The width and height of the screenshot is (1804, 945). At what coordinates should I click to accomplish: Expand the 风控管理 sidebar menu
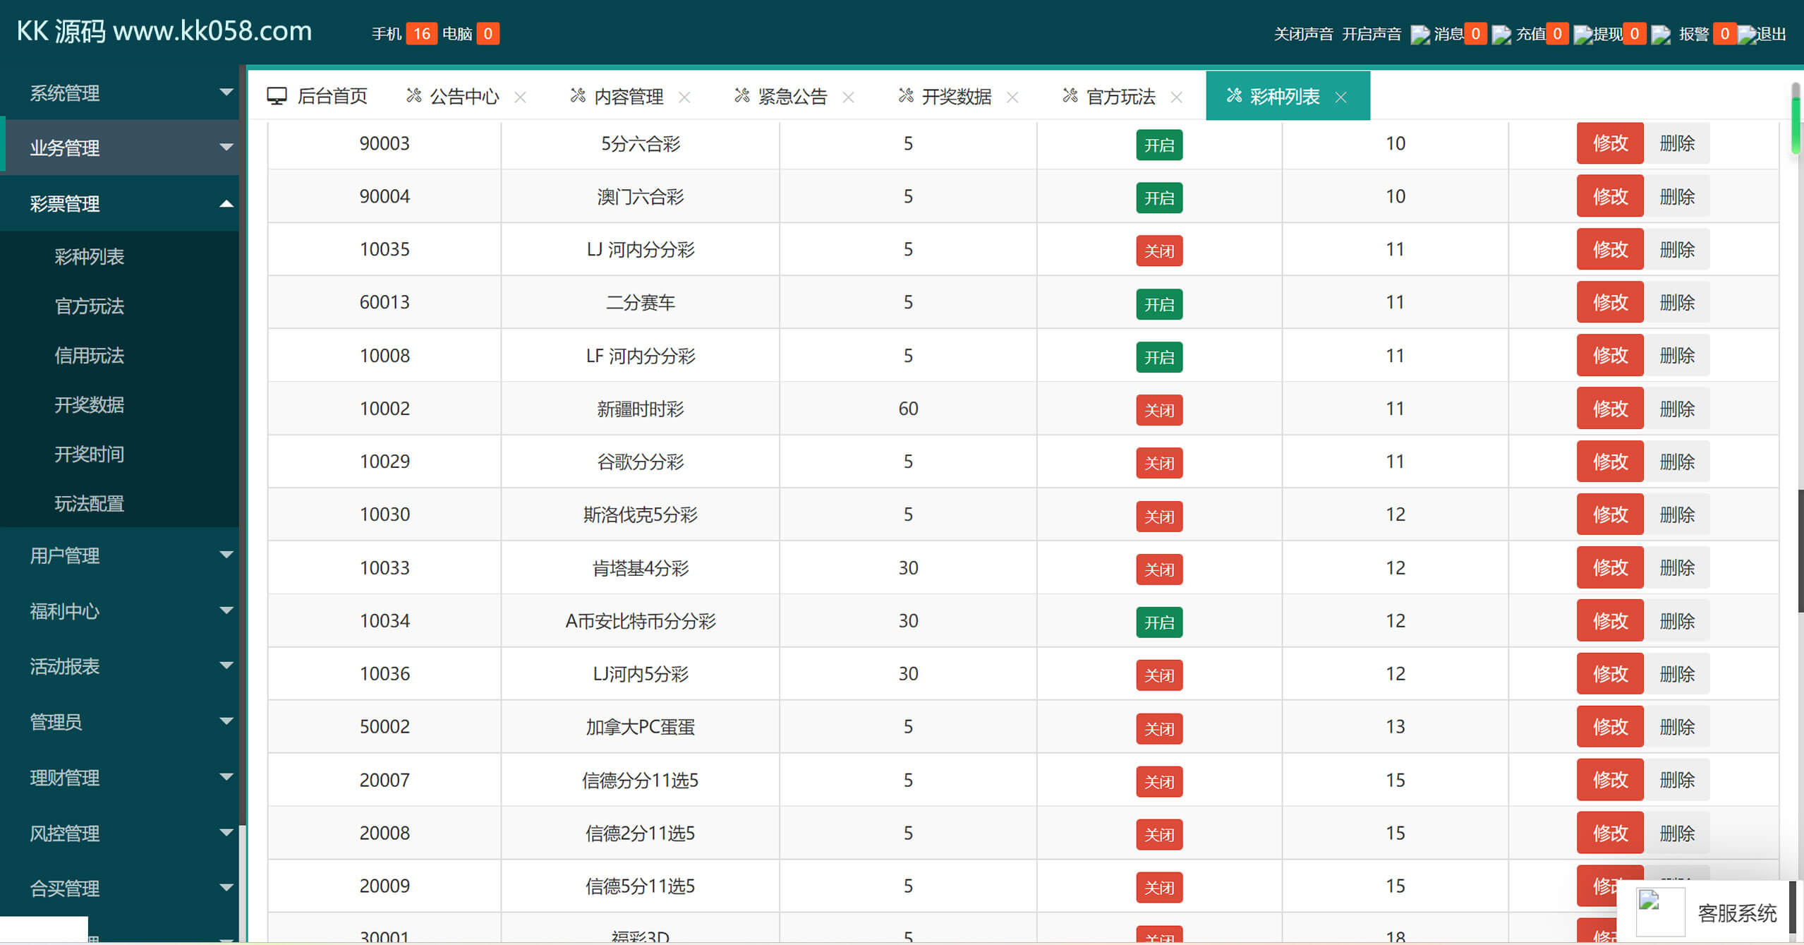pos(120,833)
